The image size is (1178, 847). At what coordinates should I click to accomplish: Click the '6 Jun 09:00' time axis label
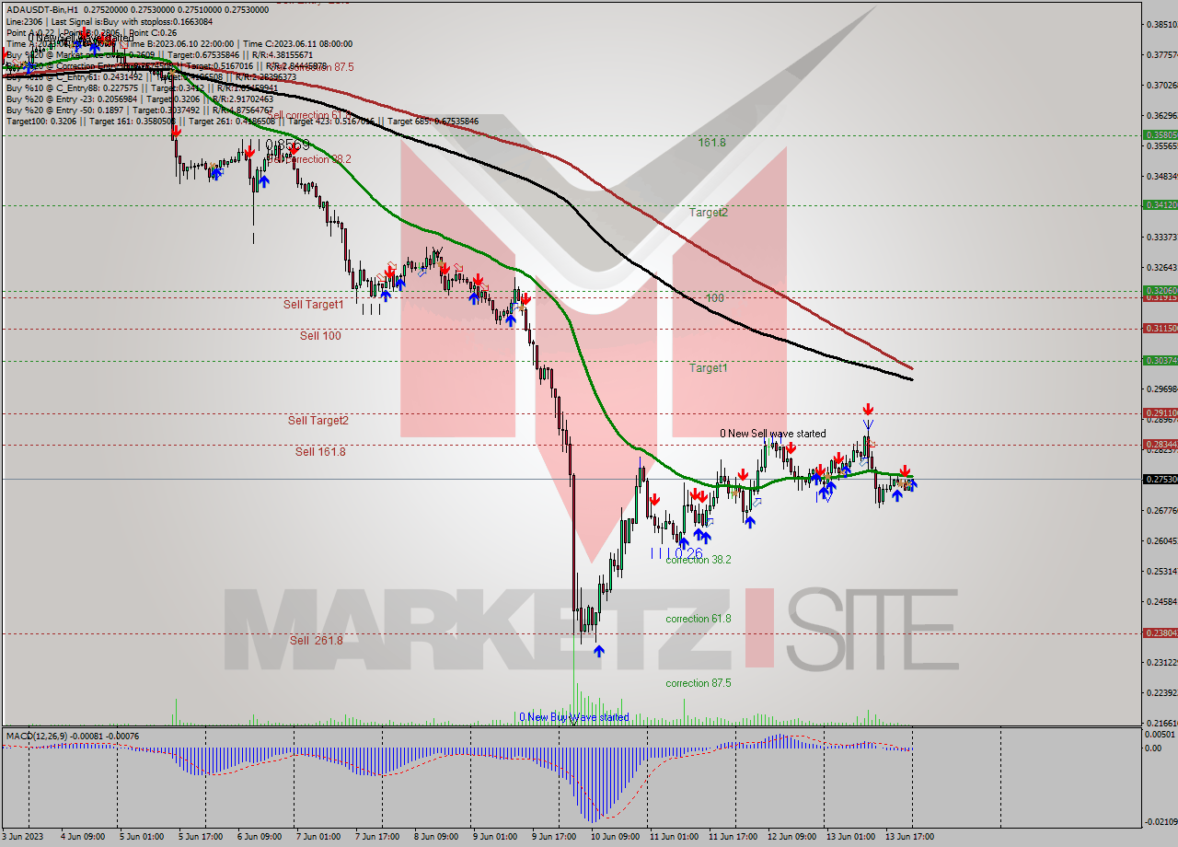pos(260,837)
